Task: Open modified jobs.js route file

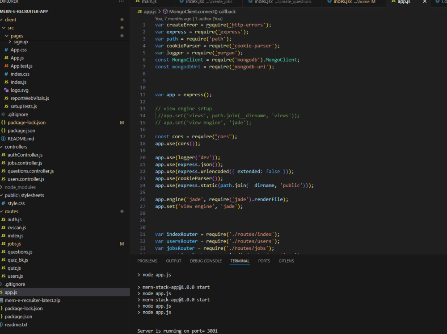Action: click(x=14, y=244)
